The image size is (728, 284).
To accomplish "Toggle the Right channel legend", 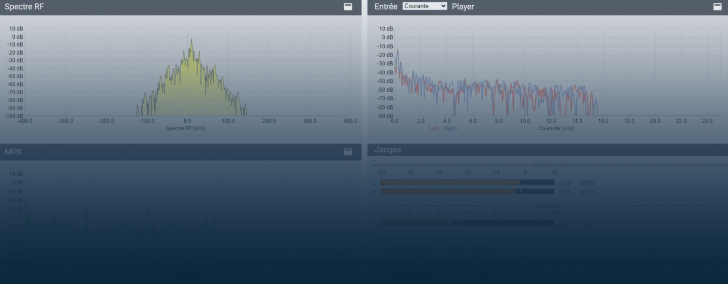I will click(x=450, y=128).
